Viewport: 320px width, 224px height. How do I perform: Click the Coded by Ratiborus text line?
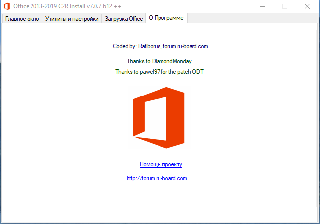click(x=160, y=46)
